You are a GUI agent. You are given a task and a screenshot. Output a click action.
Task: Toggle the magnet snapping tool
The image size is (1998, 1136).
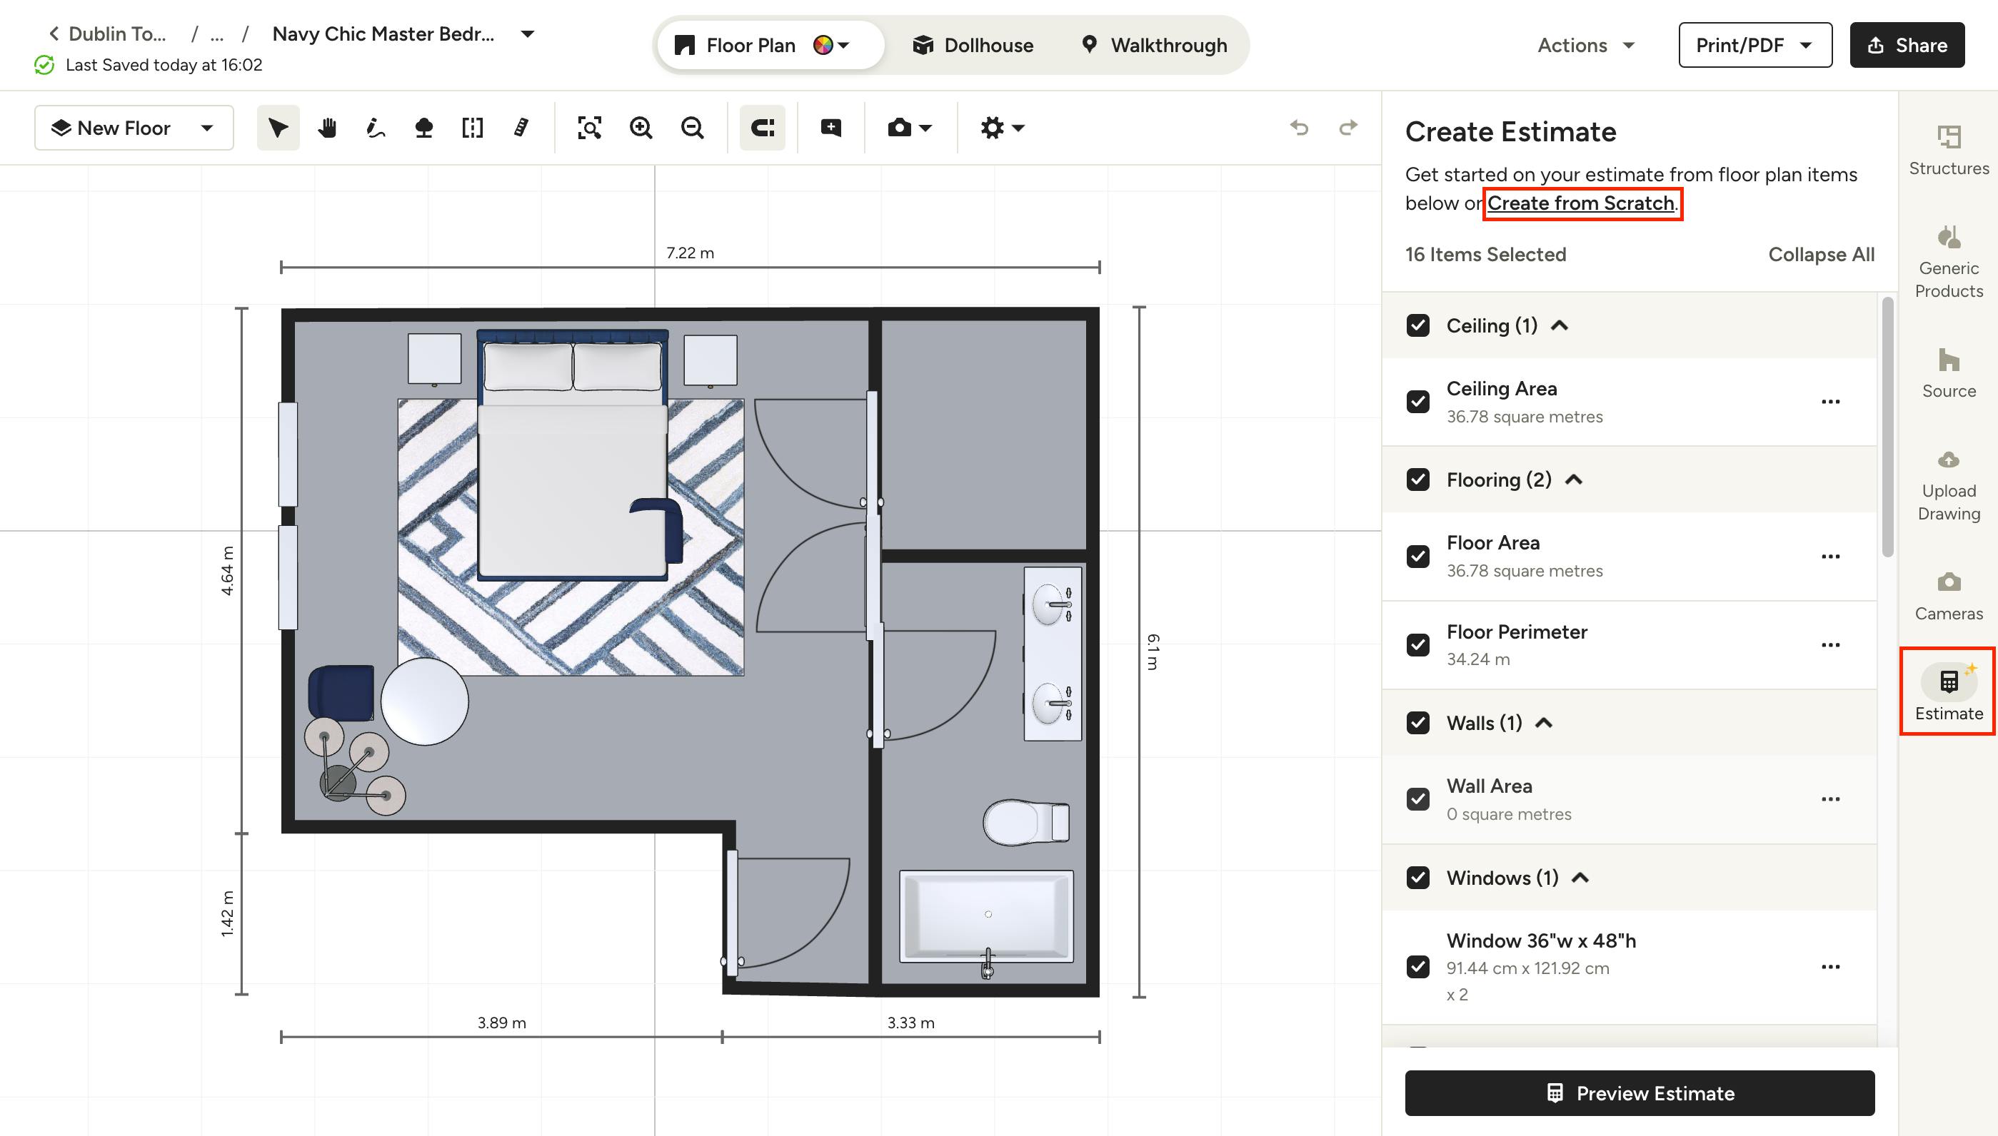(x=762, y=128)
